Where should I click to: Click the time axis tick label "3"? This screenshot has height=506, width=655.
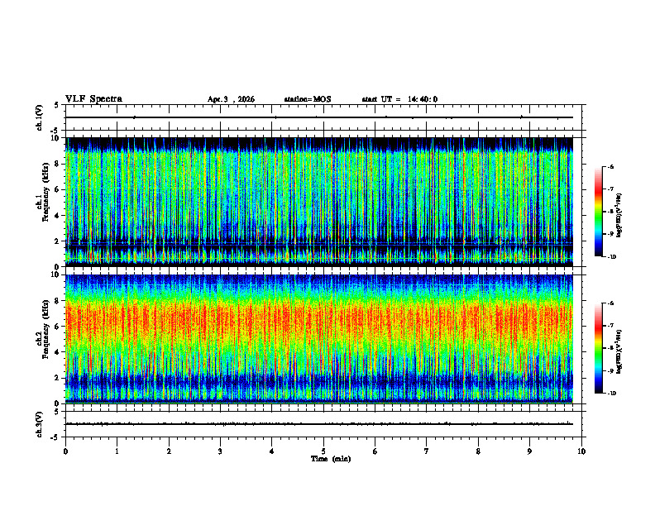(220, 451)
